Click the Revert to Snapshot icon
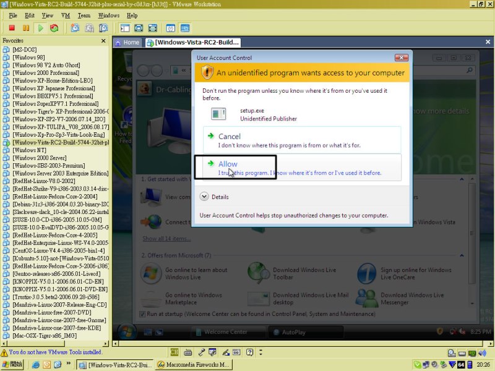 pyautogui.click(x=89, y=28)
